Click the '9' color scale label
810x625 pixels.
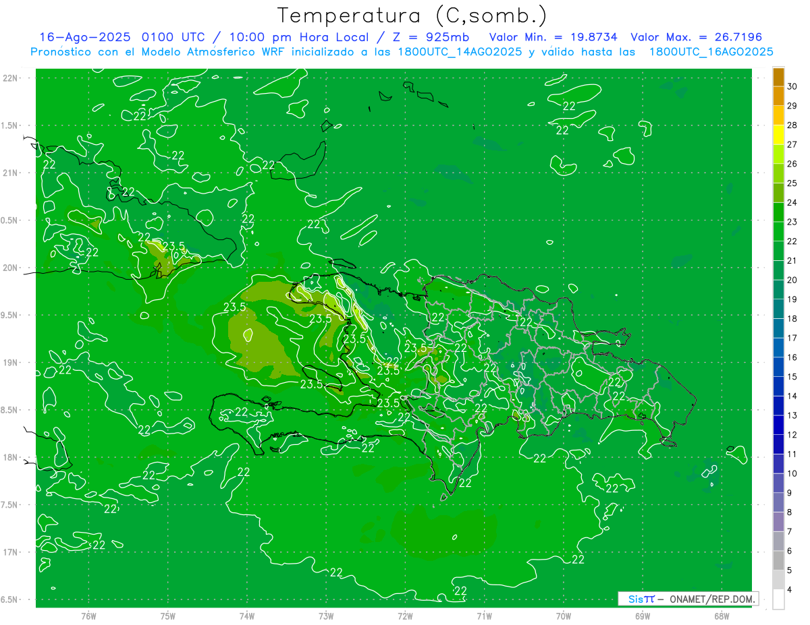pos(790,493)
